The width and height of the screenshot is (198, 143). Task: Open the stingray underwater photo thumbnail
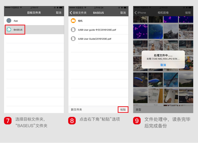pyautogui.click(x=156, y=31)
